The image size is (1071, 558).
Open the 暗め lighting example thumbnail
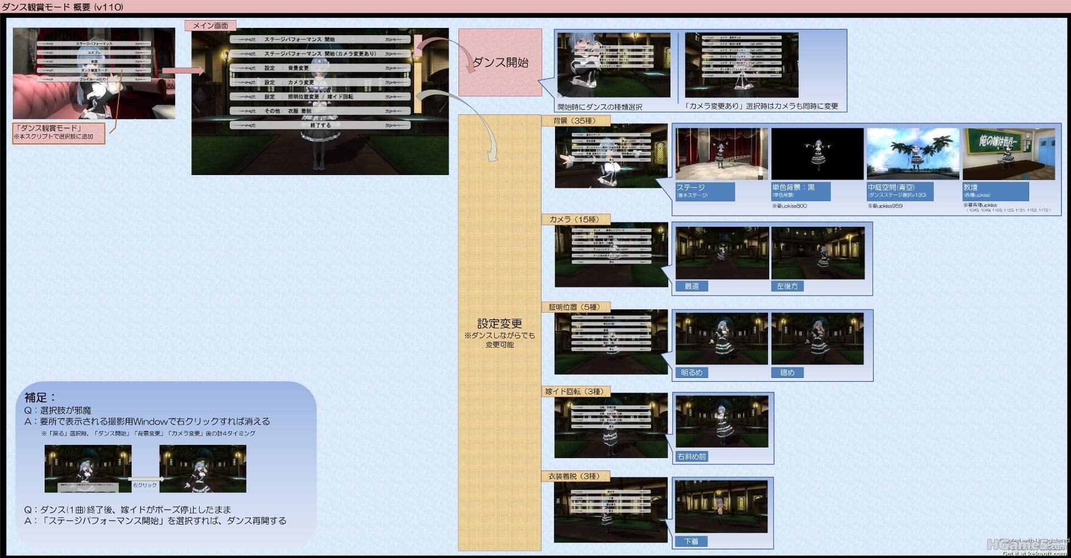[817, 339]
